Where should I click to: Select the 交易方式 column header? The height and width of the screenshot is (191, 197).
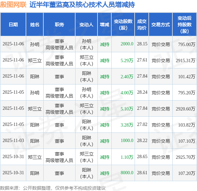(161, 24)
